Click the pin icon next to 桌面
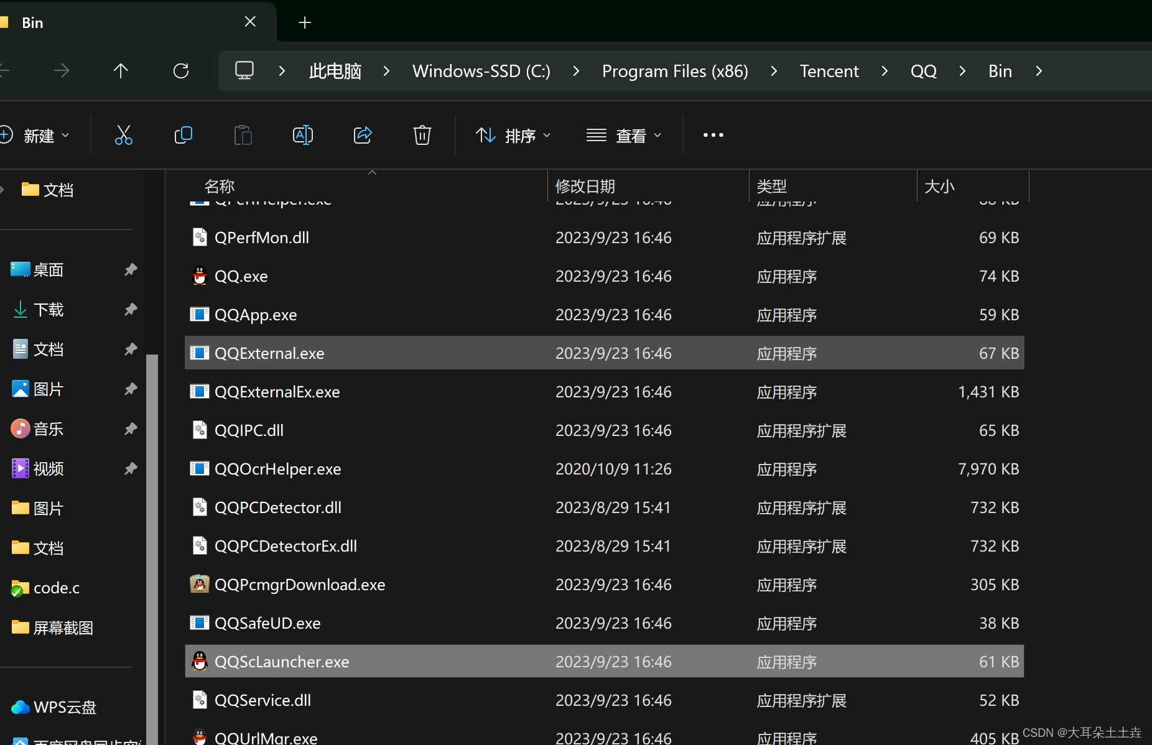The image size is (1152, 745). coord(130,269)
